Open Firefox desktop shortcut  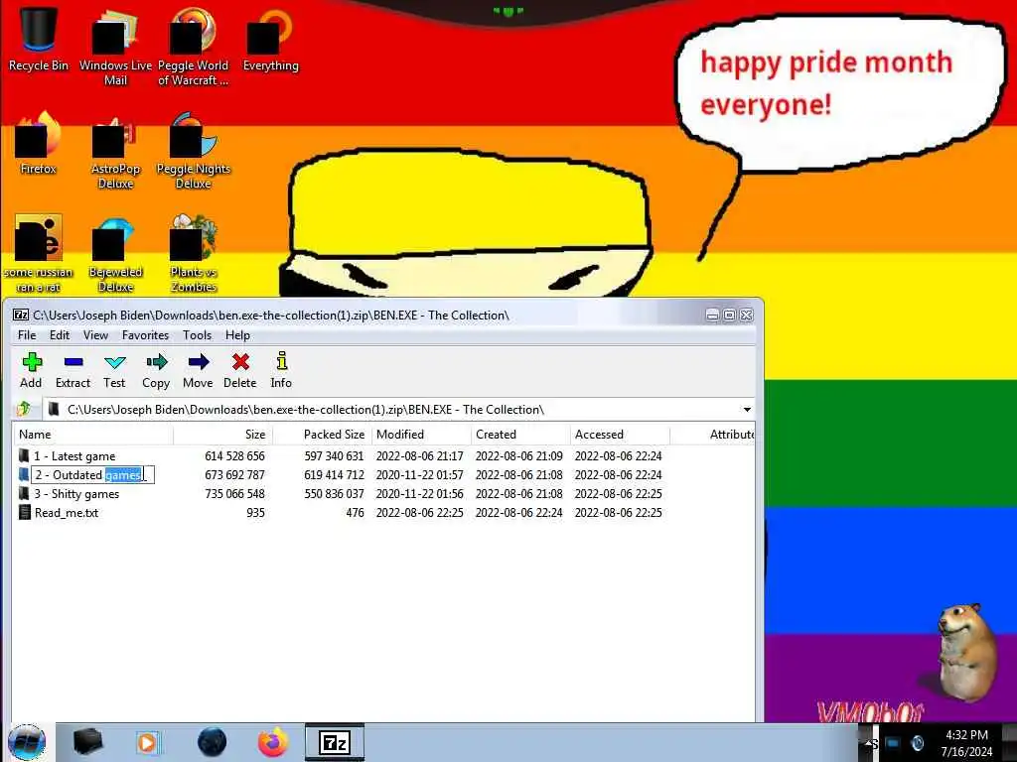(39, 143)
